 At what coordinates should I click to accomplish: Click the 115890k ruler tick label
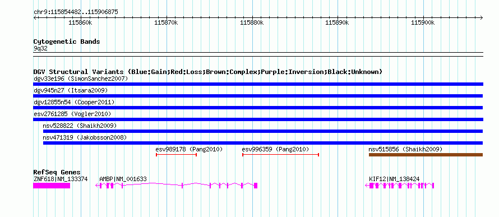click(x=337, y=23)
